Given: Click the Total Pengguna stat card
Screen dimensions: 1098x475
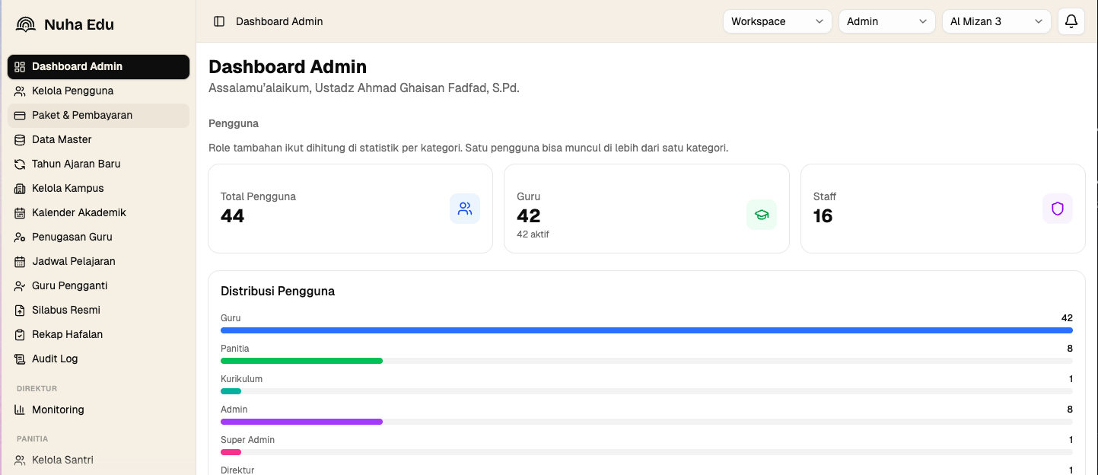Looking at the screenshot, I should [x=350, y=209].
